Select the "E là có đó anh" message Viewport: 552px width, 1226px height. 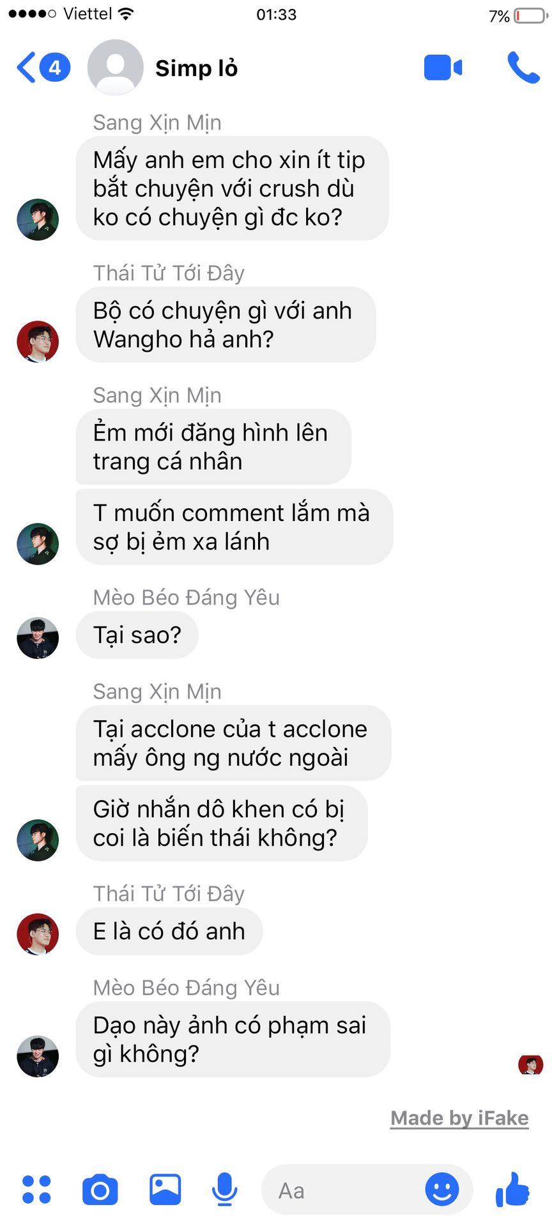coord(169,932)
